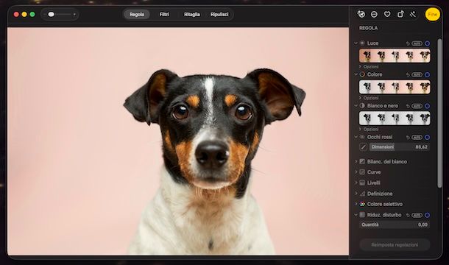
Task: Click the Colore thumbnail strip slider
Action: [x=395, y=87]
